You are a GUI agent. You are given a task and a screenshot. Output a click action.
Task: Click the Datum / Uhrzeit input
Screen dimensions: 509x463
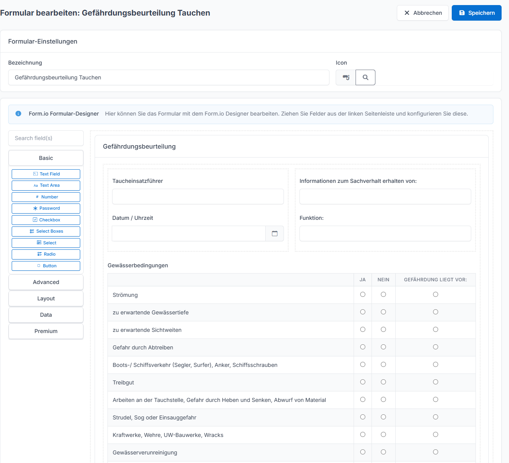pyautogui.click(x=189, y=233)
